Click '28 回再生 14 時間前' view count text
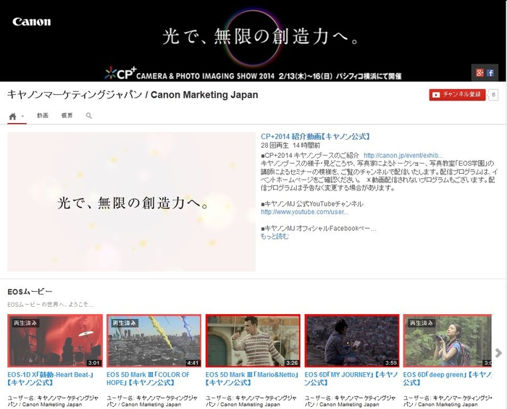 click(x=290, y=146)
